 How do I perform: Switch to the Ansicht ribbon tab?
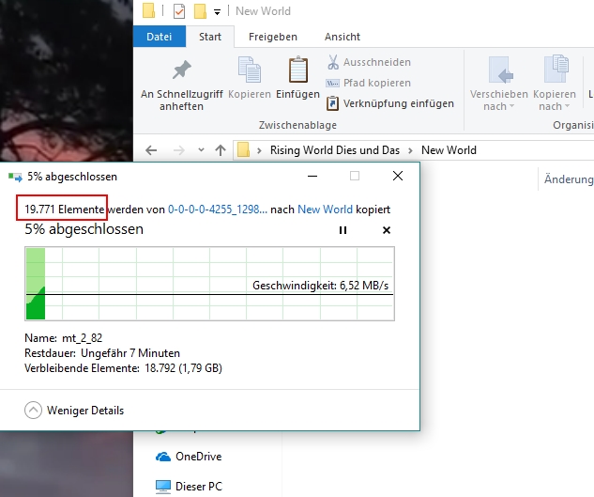(x=343, y=37)
